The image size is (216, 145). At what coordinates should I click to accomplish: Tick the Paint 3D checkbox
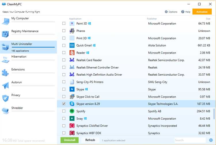(64, 23)
